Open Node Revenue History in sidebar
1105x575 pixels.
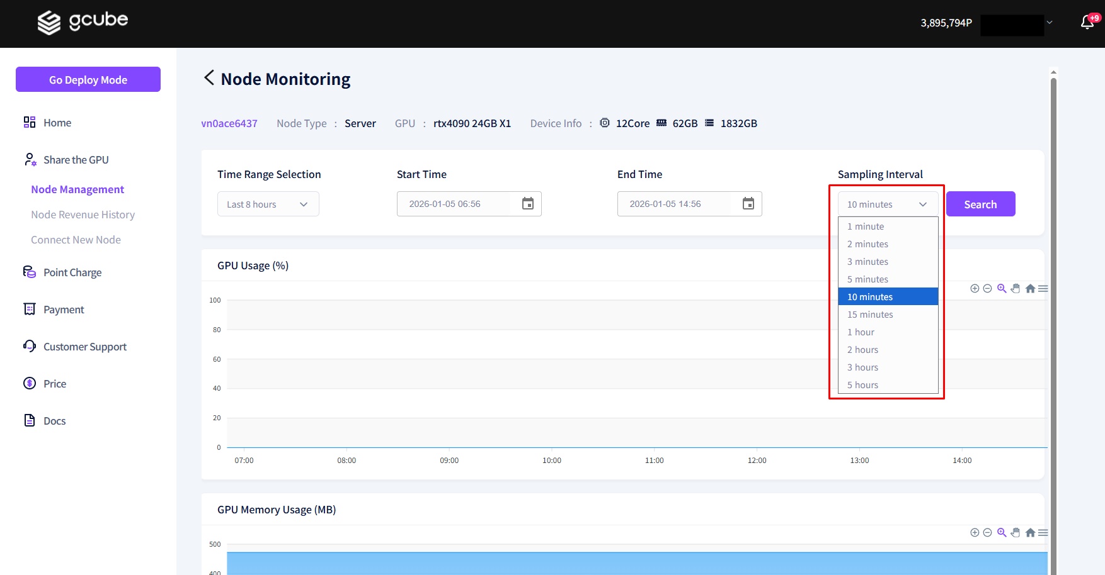click(x=83, y=215)
